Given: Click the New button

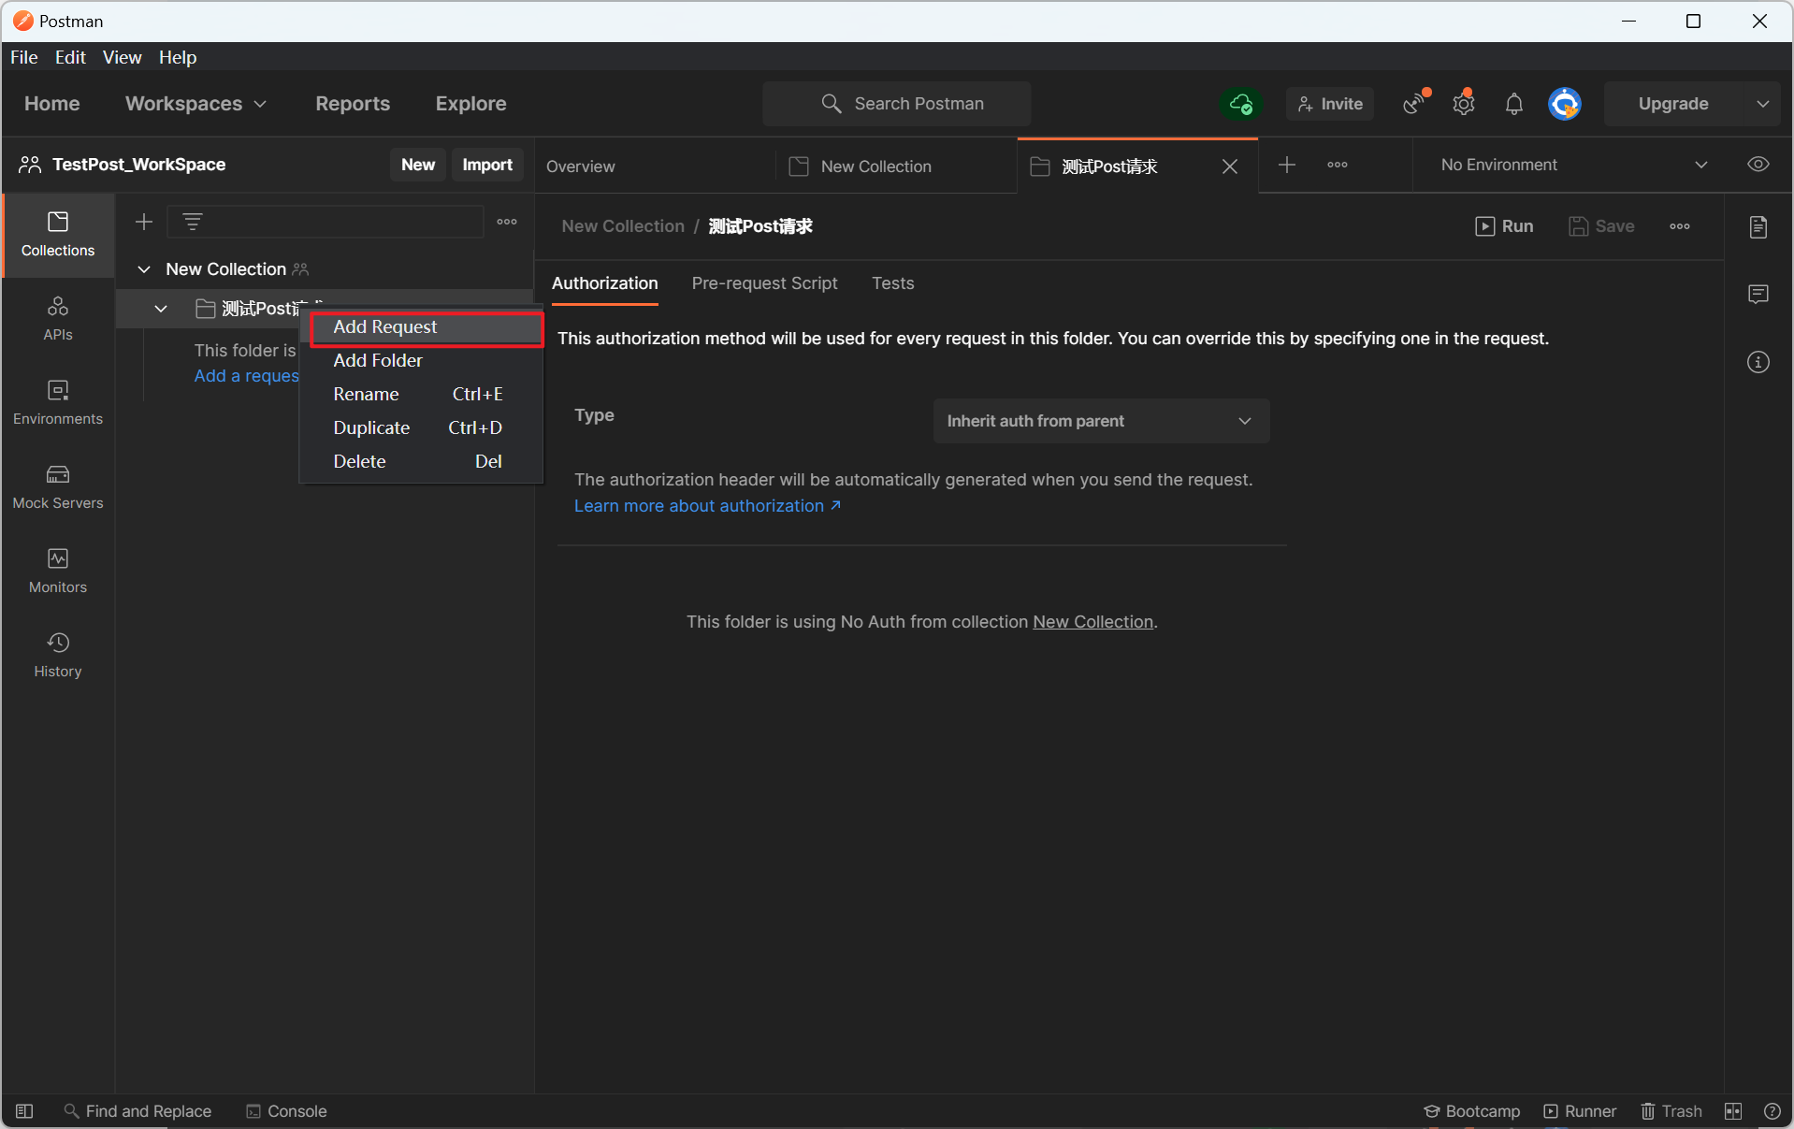Looking at the screenshot, I should pos(417,165).
